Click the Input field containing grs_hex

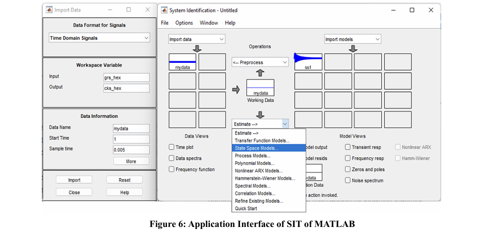pos(126,77)
